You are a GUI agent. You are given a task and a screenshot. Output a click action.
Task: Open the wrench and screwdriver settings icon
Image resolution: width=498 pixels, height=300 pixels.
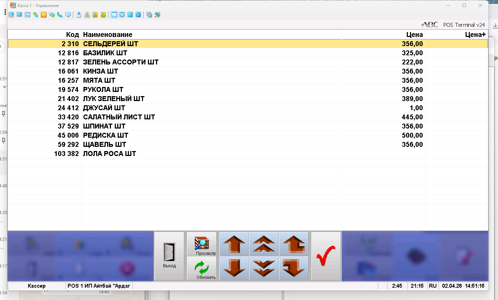pyautogui.click(x=157, y=15)
